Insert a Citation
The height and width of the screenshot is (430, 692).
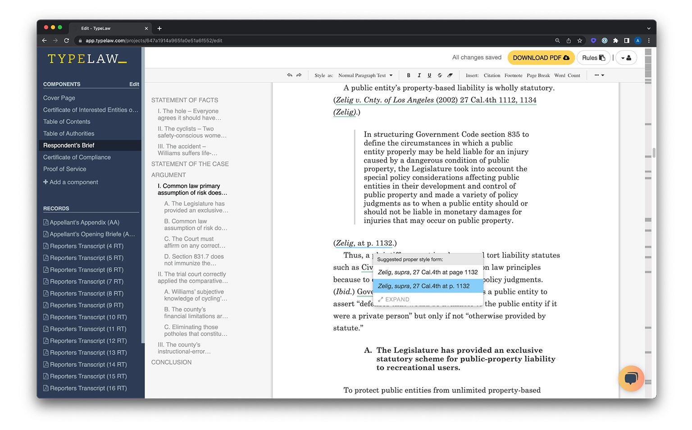[x=492, y=75]
